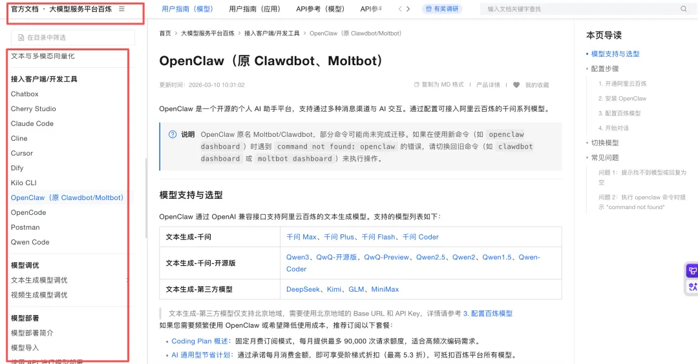Open OpenCode in sidebar
Viewport: 698px width, 364px height.
(x=28, y=212)
